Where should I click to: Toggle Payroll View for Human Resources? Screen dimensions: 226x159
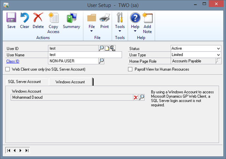[x=130, y=69]
